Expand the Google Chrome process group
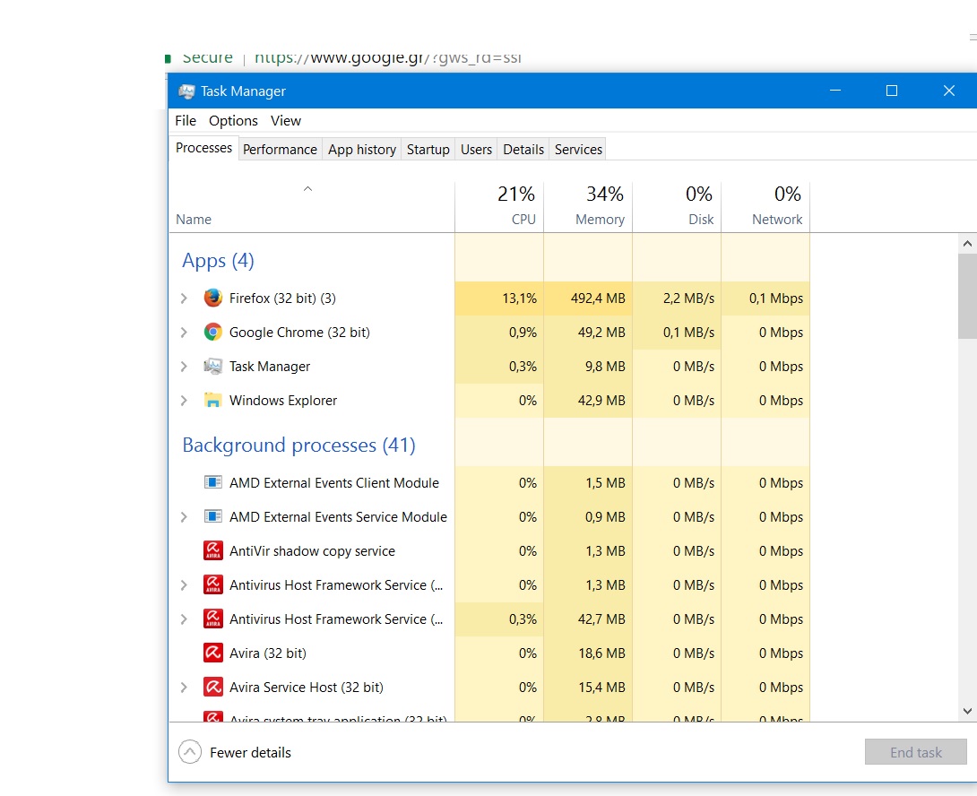This screenshot has height=796, width=977. click(184, 333)
